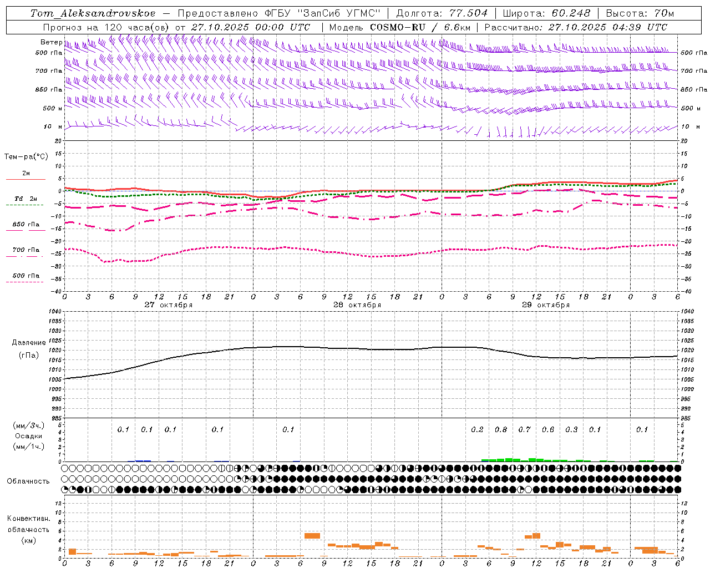Click the (мм/1ч.) unit label
The width and height of the screenshot is (710, 568).
coord(28,447)
